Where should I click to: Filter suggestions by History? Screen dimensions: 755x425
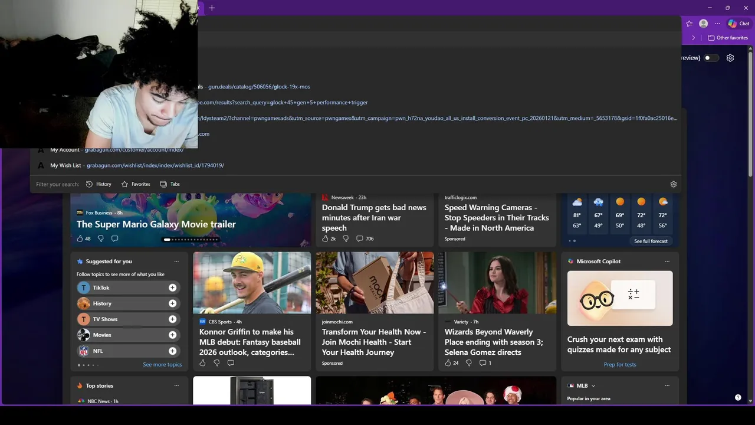point(99,184)
